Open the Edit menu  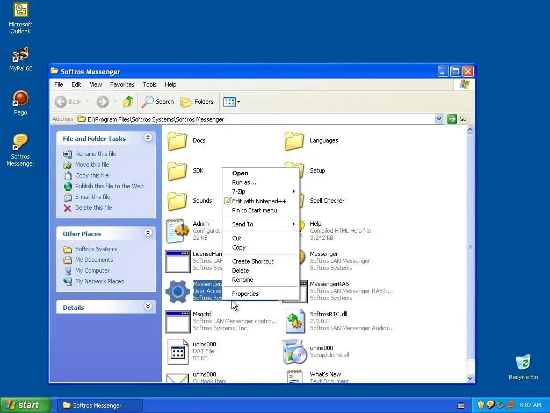point(76,84)
